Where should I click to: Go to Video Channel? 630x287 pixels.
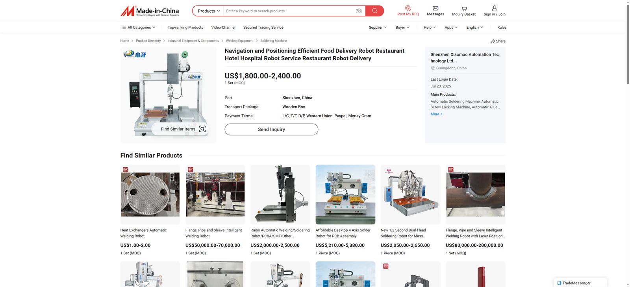click(223, 28)
